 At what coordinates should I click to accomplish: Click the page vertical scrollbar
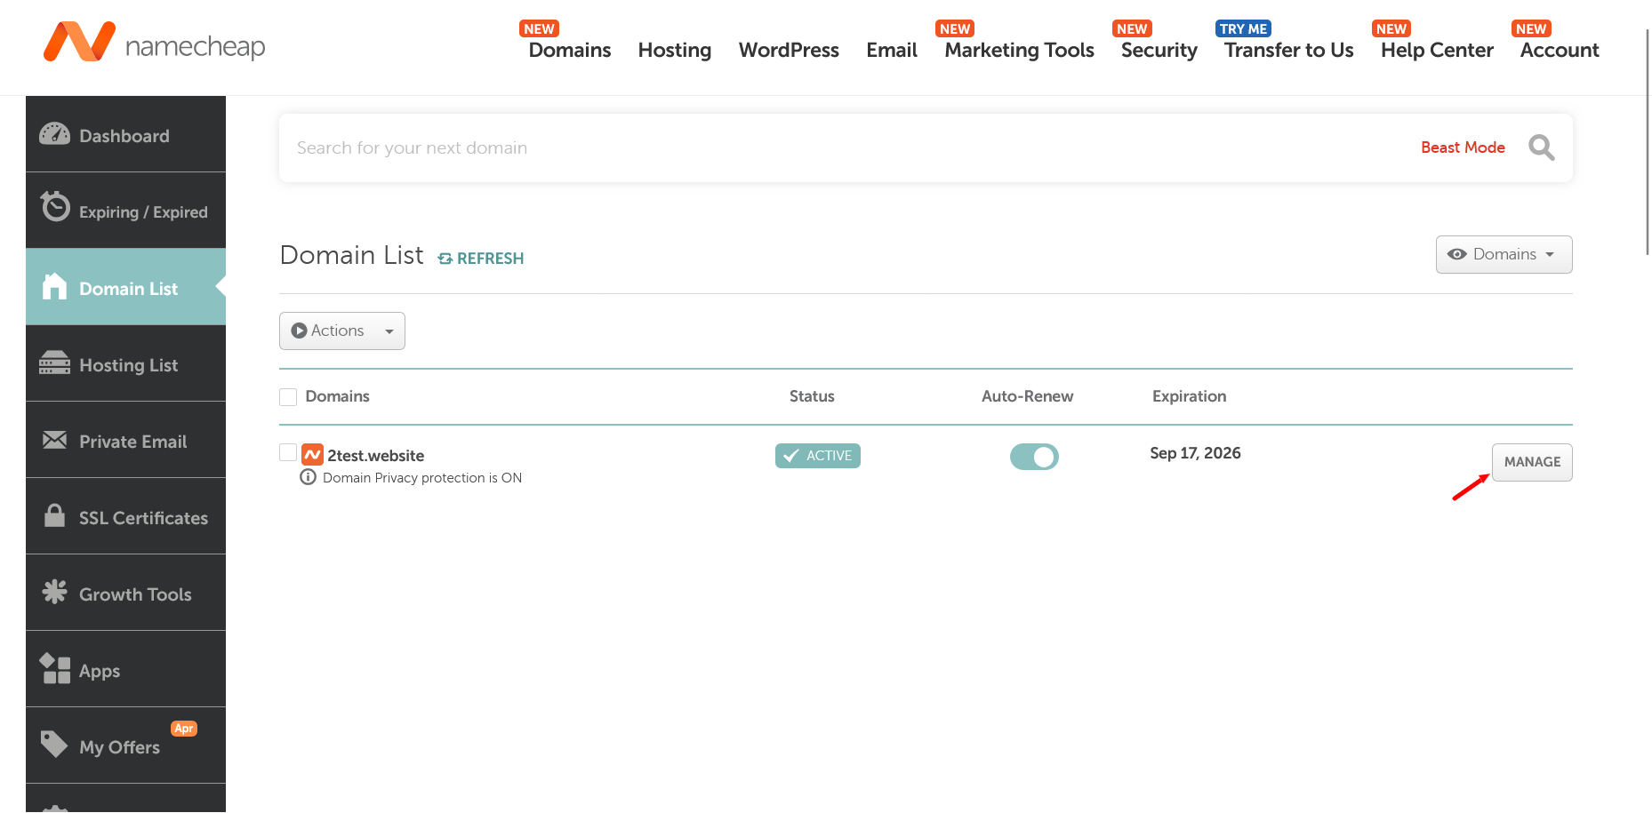[1648, 142]
